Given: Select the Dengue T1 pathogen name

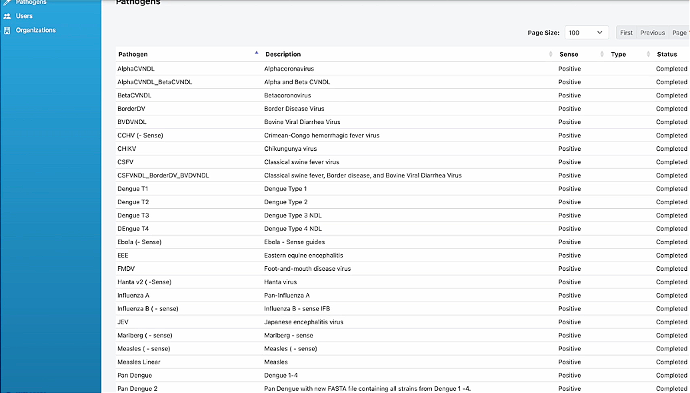Looking at the screenshot, I should pos(133,189).
